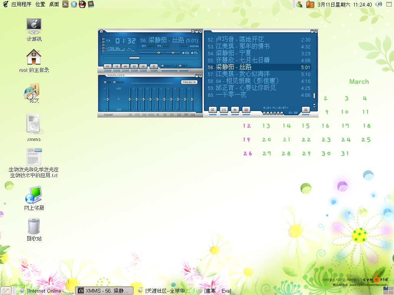
Task: Click the clock showing 3月11日星期六
Action: pyautogui.click(x=344, y=5)
